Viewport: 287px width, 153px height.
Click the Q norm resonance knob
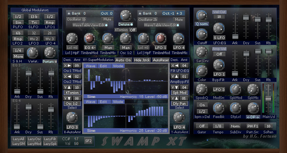tap(202, 16)
